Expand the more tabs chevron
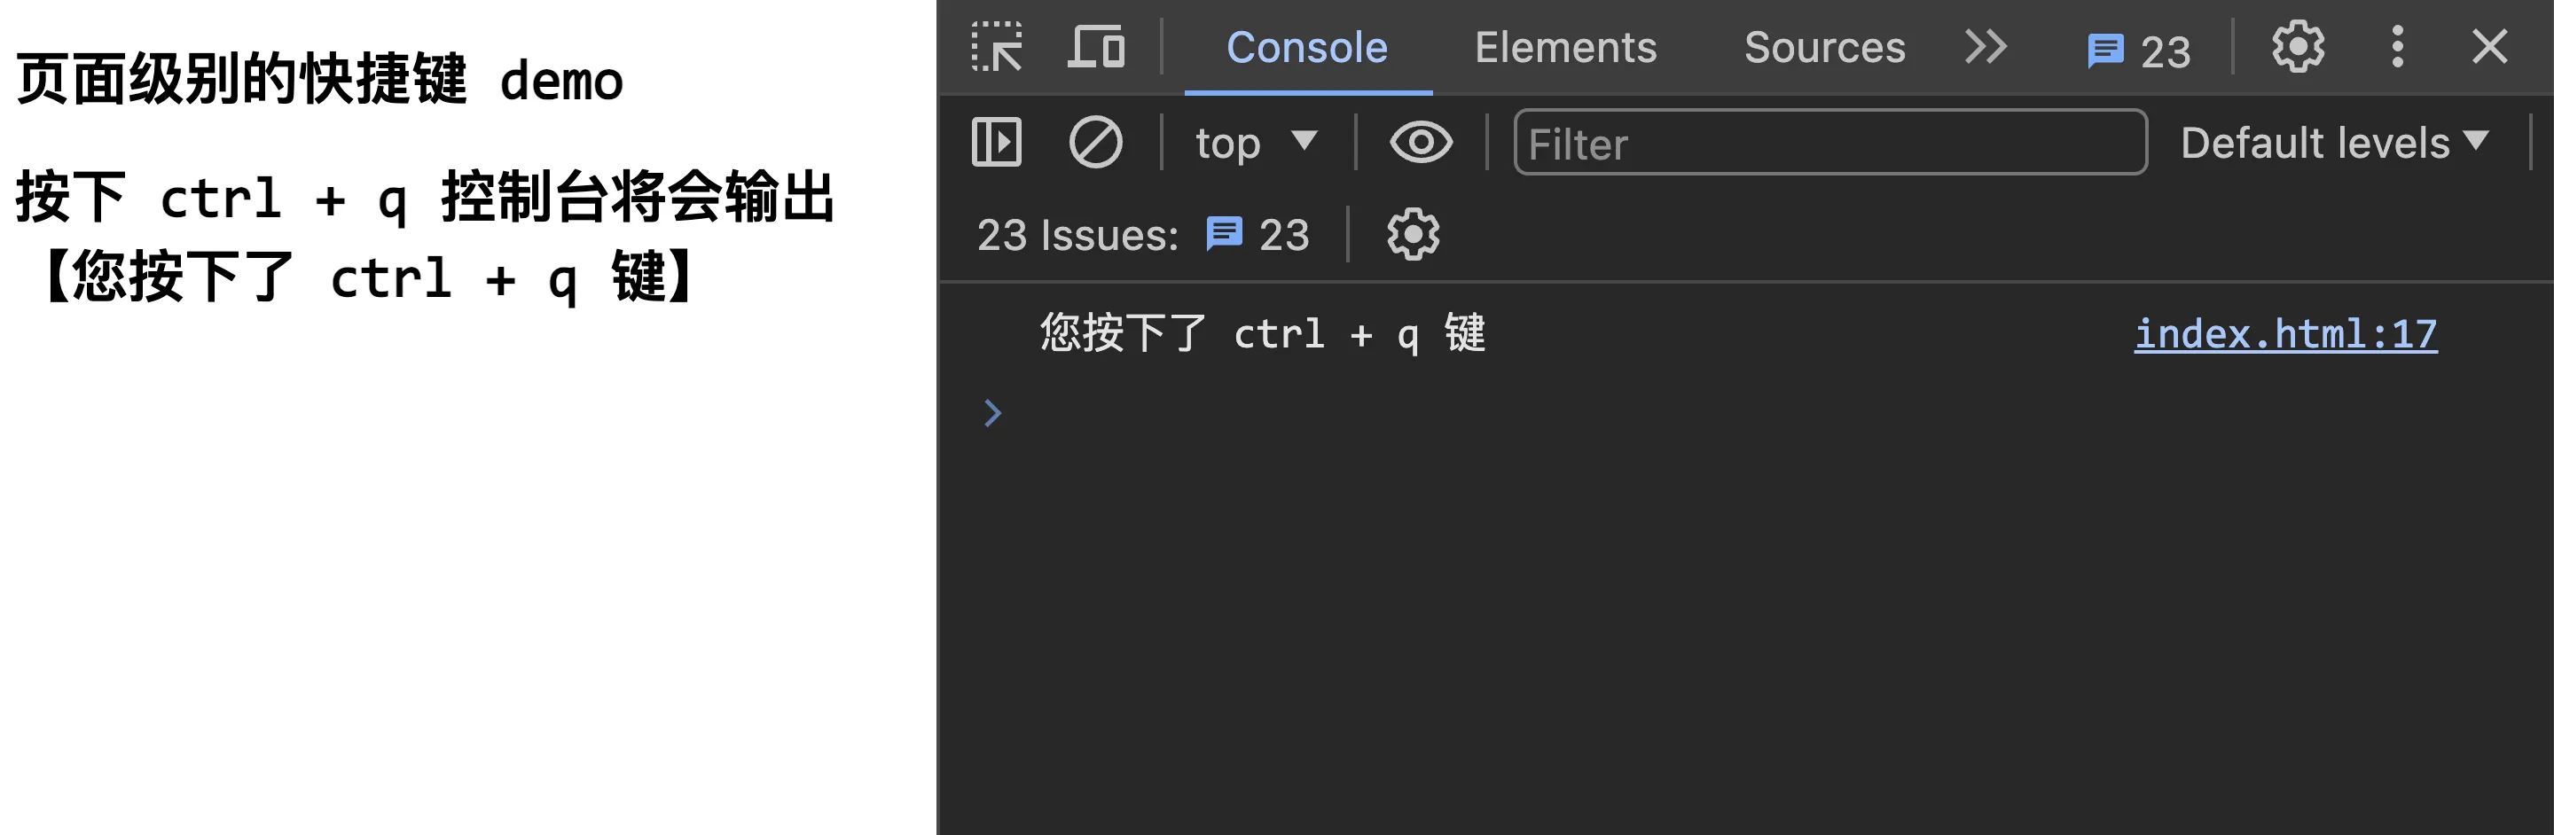 pyautogui.click(x=1985, y=47)
